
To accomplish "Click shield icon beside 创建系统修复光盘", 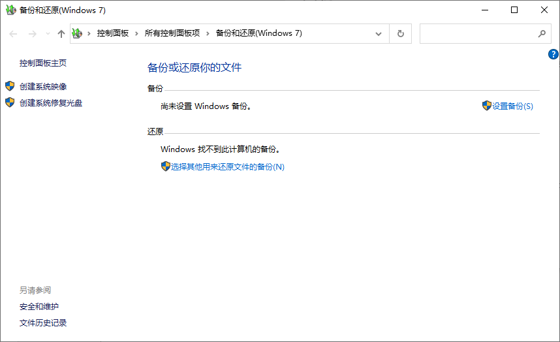I will 10,102.
